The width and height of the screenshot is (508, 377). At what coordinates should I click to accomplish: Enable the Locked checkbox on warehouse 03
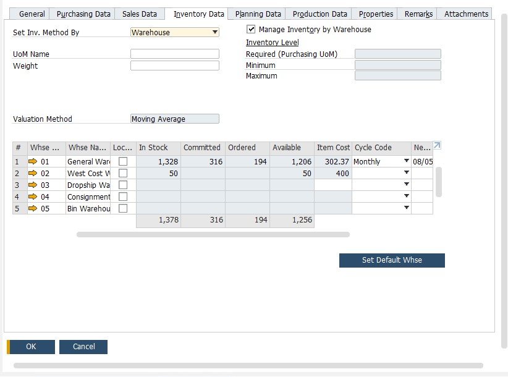122,184
